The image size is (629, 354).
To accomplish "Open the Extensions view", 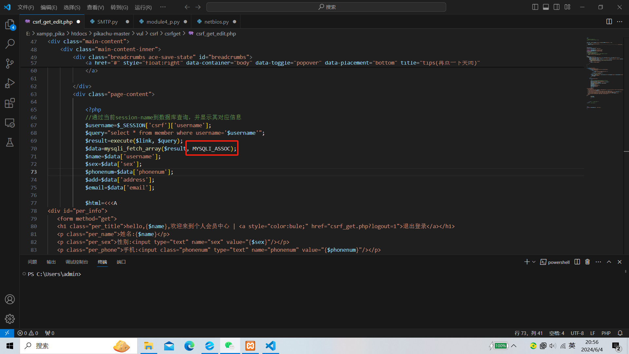I will (x=10, y=103).
